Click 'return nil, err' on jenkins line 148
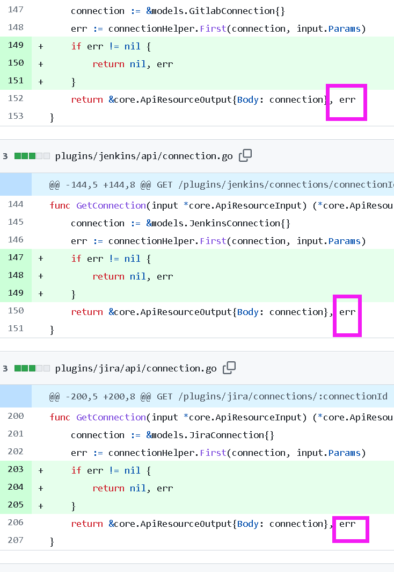Screen dimensions: 394x572 click(133, 276)
